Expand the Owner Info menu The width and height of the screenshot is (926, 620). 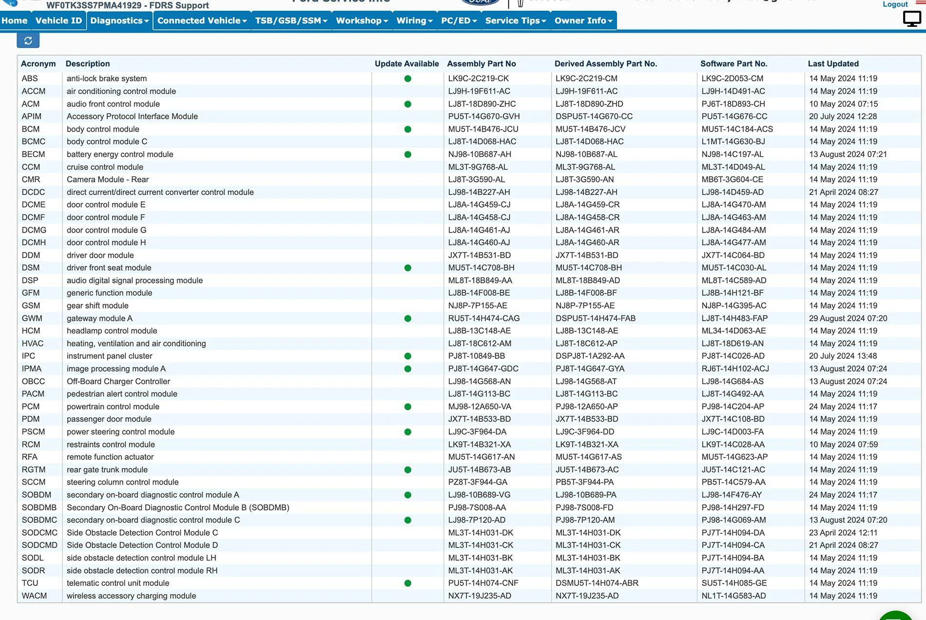coord(583,20)
